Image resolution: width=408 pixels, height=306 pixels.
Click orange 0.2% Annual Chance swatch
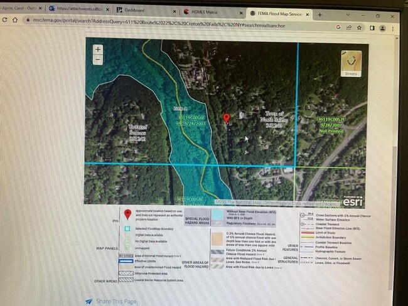tap(217, 239)
